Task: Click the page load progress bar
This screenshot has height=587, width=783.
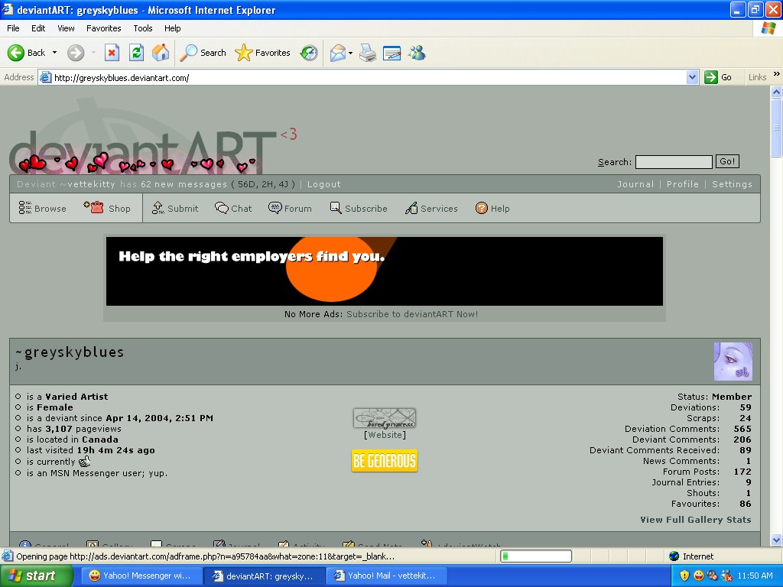Action: (x=536, y=556)
